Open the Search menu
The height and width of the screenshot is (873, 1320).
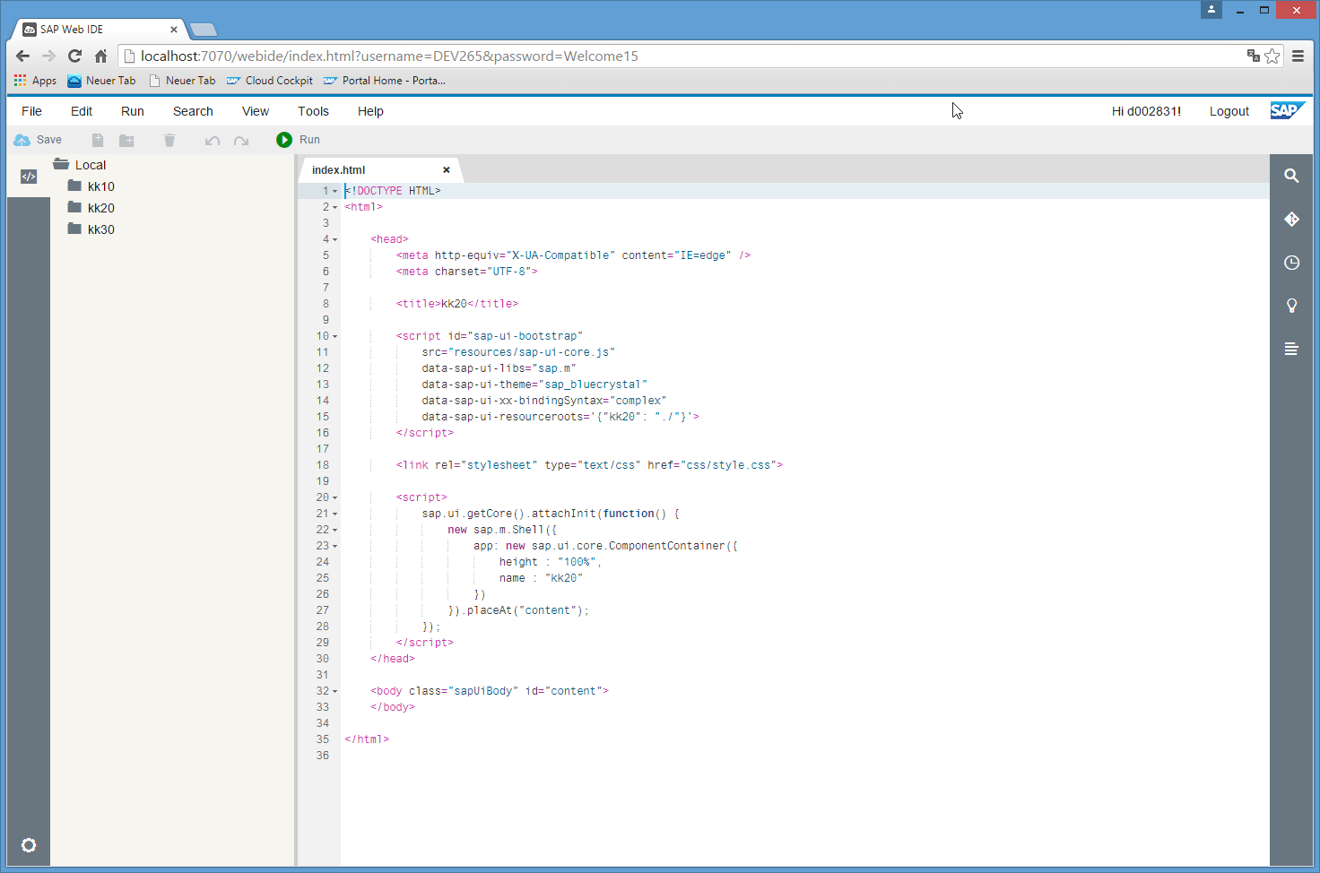pyautogui.click(x=193, y=111)
